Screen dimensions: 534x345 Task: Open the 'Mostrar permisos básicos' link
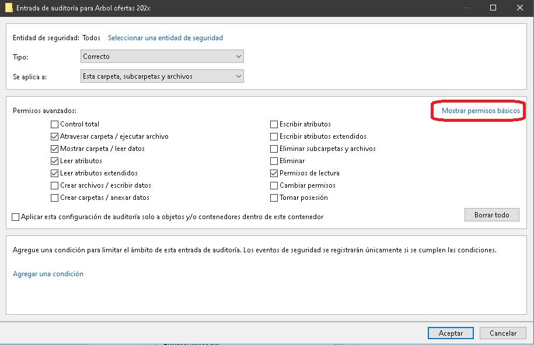coord(480,111)
